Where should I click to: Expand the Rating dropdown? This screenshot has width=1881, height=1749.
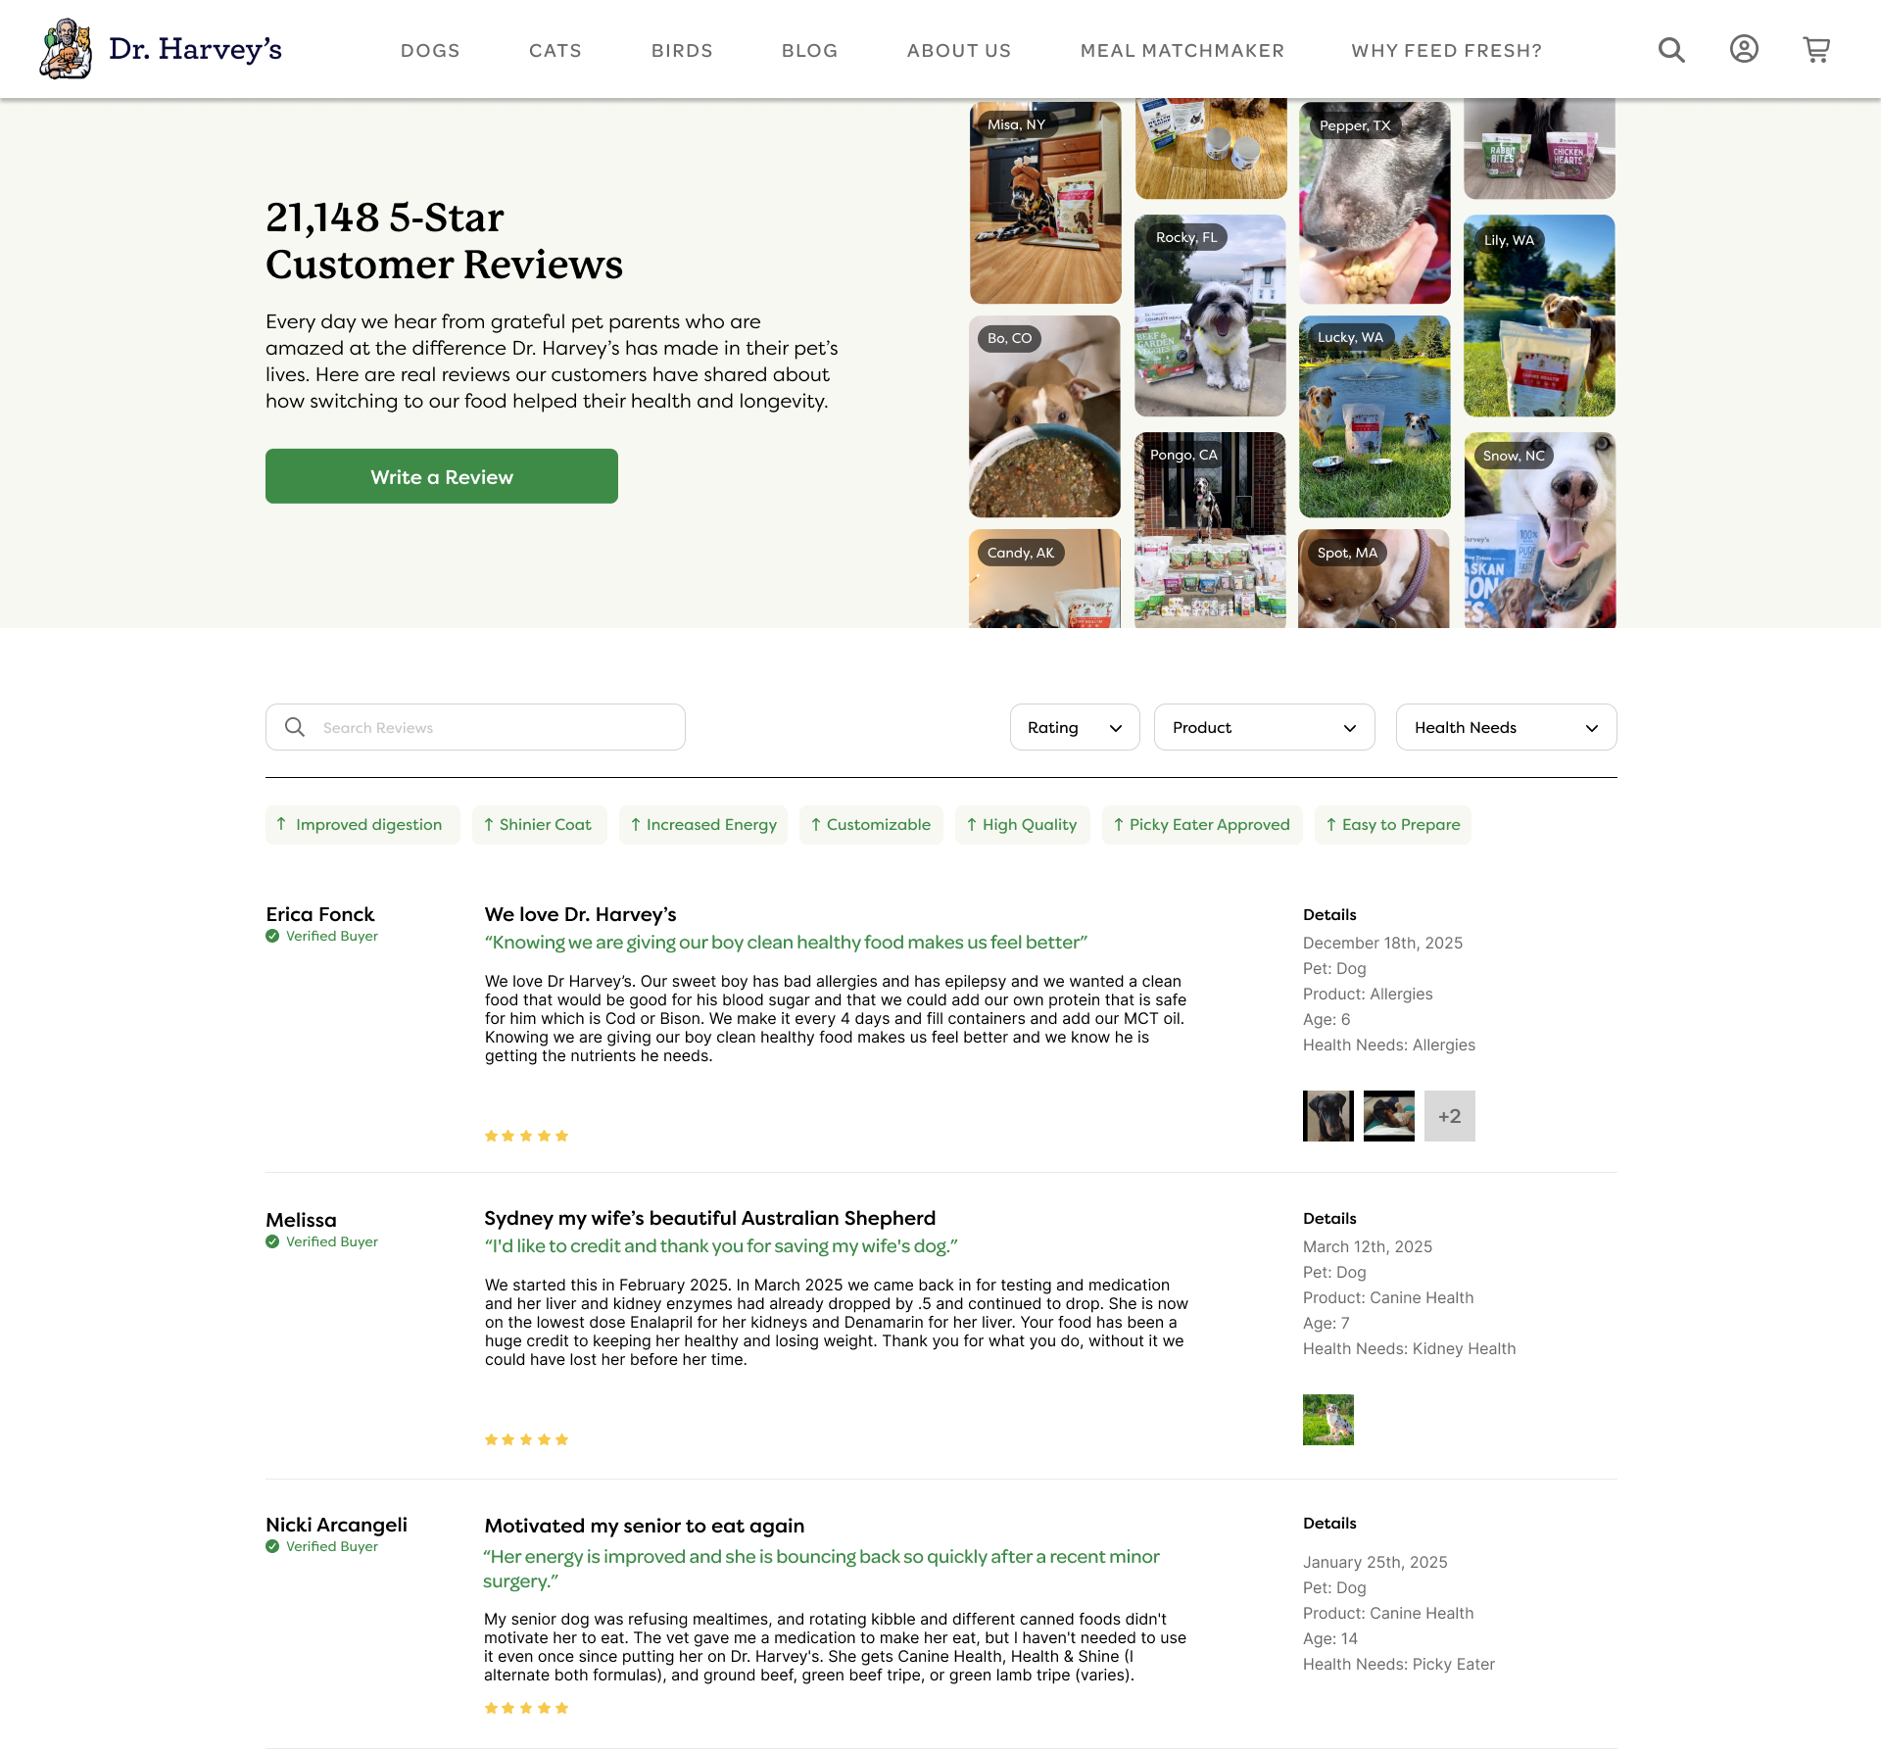[x=1075, y=727]
